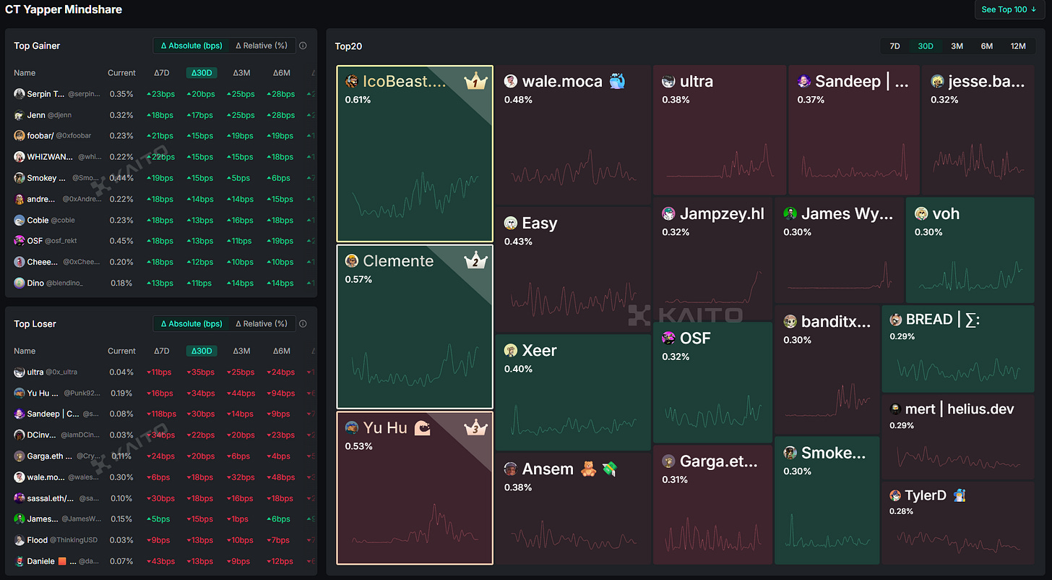The height and width of the screenshot is (580, 1052).
Task: Switch treemap to 3M range
Action: 957,46
